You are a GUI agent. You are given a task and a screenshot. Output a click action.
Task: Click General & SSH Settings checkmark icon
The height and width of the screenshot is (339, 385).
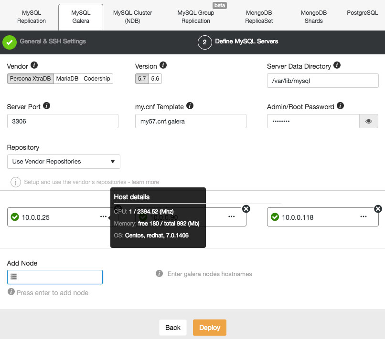[x=10, y=42]
